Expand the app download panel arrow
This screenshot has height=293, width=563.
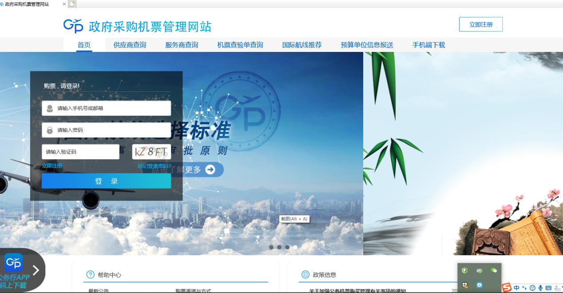pyautogui.click(x=36, y=270)
